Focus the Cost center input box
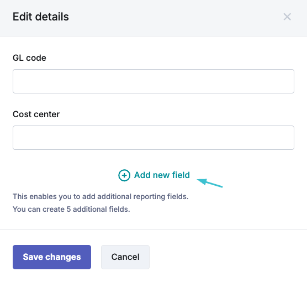The image size is (307, 282). coord(153,138)
